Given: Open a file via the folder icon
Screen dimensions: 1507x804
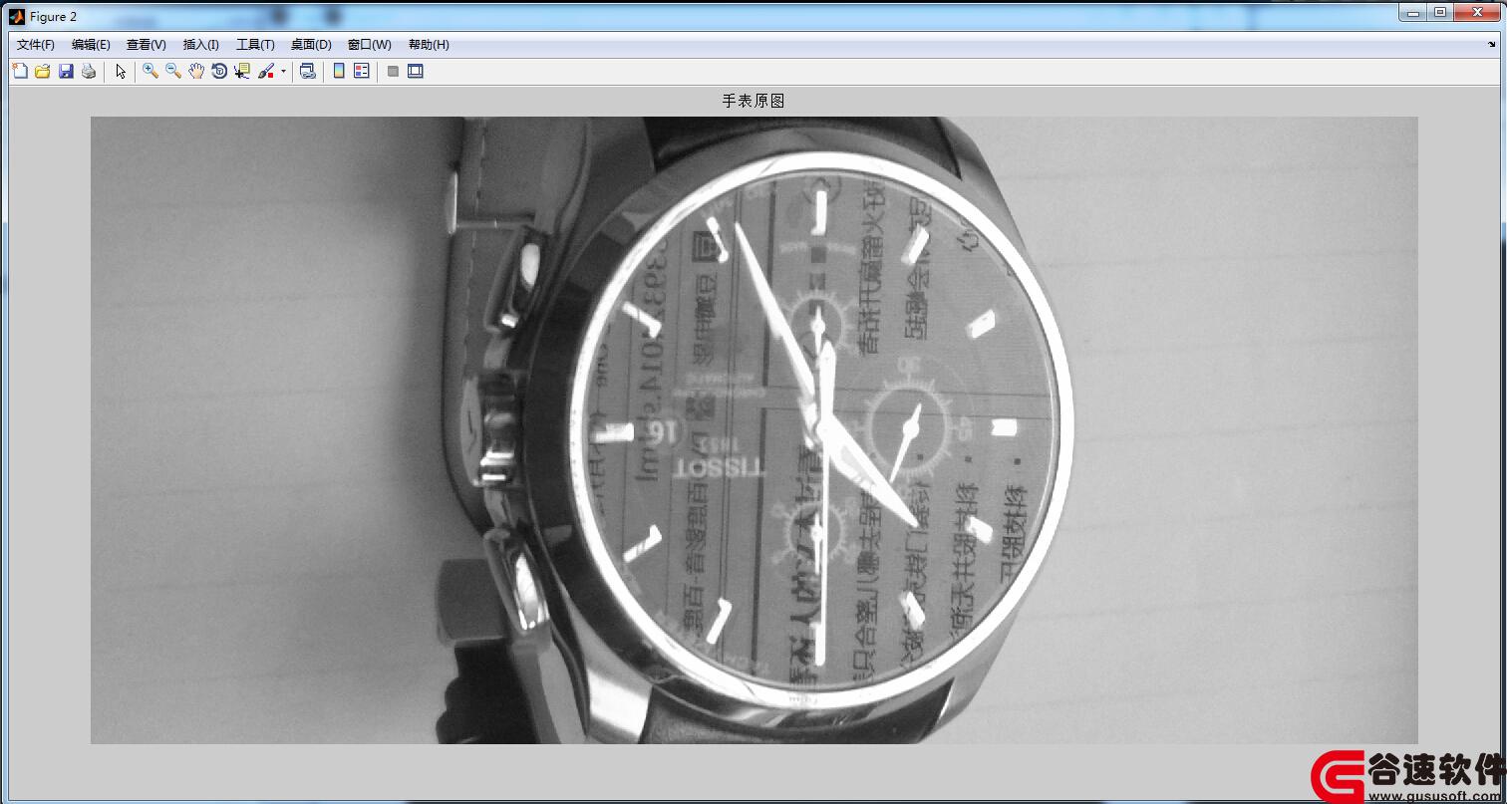Looking at the screenshot, I should (x=43, y=71).
